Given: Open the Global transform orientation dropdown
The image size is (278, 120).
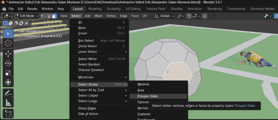Looking at the screenshot, I should 164,16.
